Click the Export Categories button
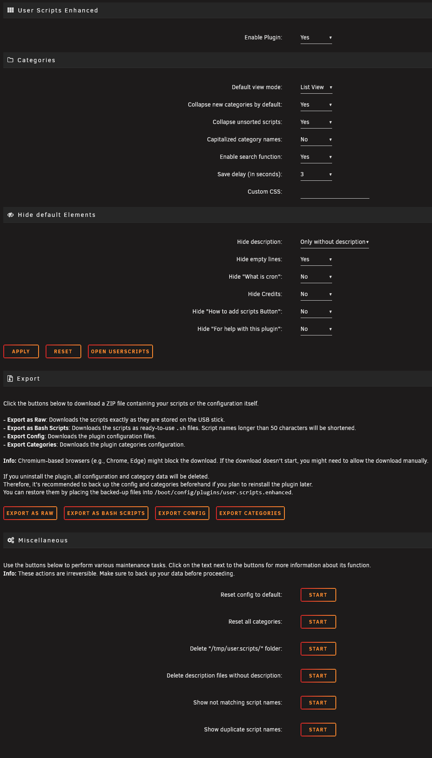The width and height of the screenshot is (432, 758). pyautogui.click(x=250, y=513)
